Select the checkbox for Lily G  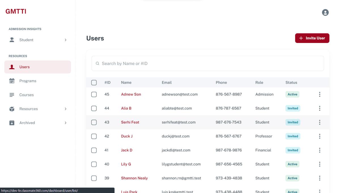(x=94, y=164)
